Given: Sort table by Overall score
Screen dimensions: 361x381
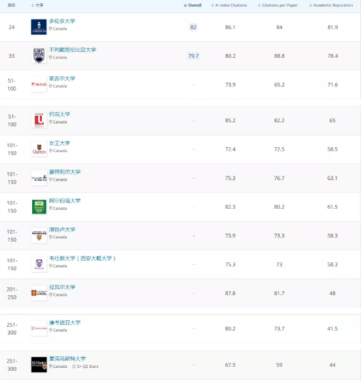Looking at the screenshot, I should tap(193, 5).
